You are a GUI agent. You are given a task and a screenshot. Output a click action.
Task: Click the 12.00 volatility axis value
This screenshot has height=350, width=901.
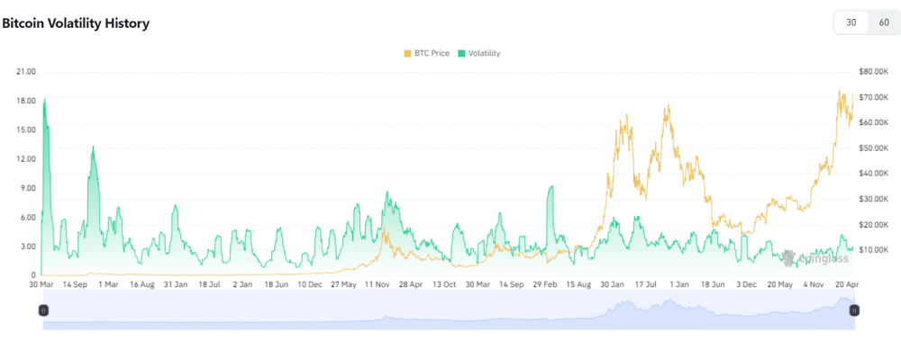(26, 159)
